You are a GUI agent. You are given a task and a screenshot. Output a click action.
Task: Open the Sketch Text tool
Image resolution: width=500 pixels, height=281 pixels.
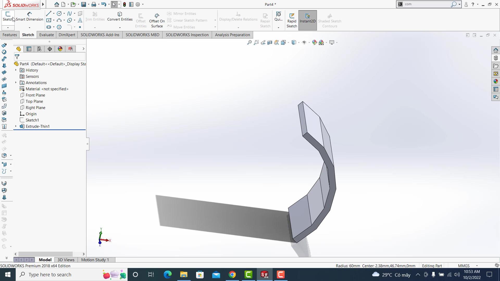click(x=80, y=20)
